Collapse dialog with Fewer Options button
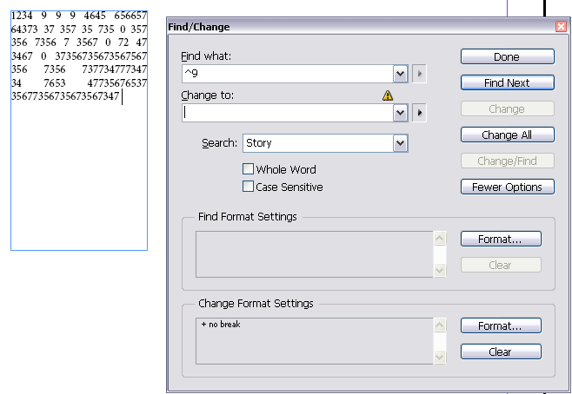The image size is (572, 394). click(508, 187)
